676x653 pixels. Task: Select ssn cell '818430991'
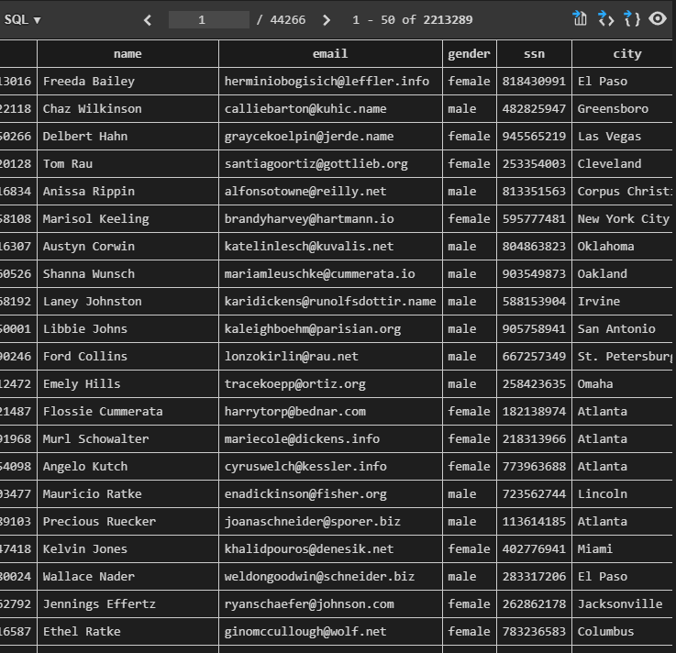pyautogui.click(x=534, y=81)
